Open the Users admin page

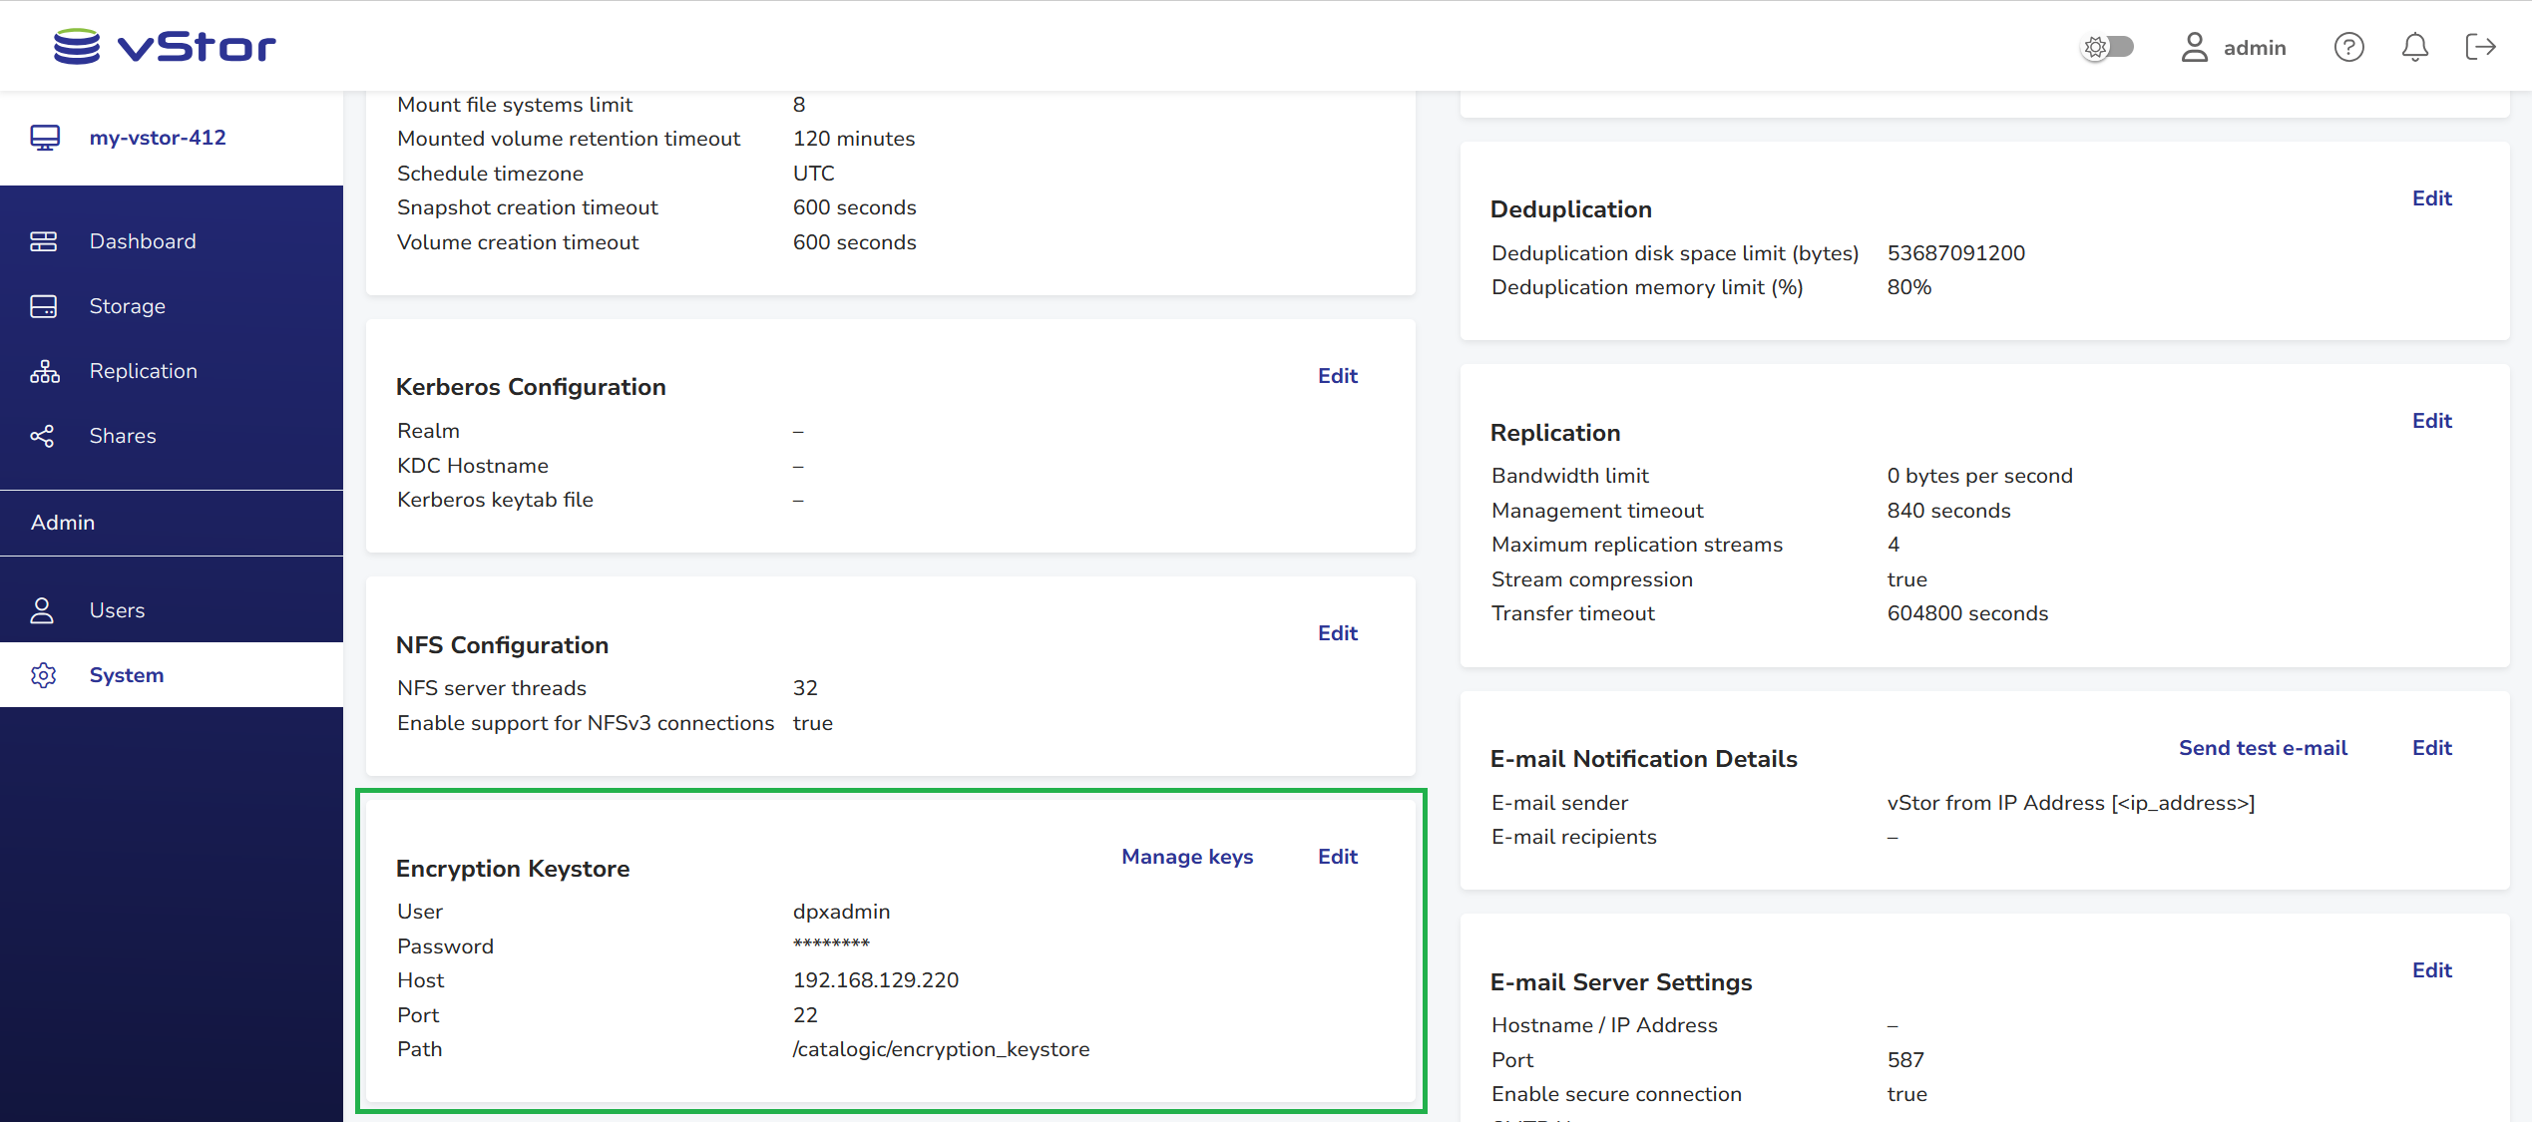[x=117, y=610]
